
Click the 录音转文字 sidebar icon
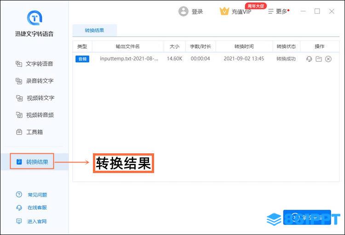coord(19,81)
